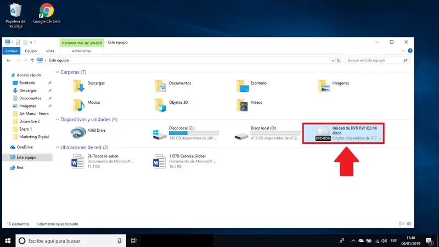Open the Imágenes folder icon

click(x=324, y=86)
